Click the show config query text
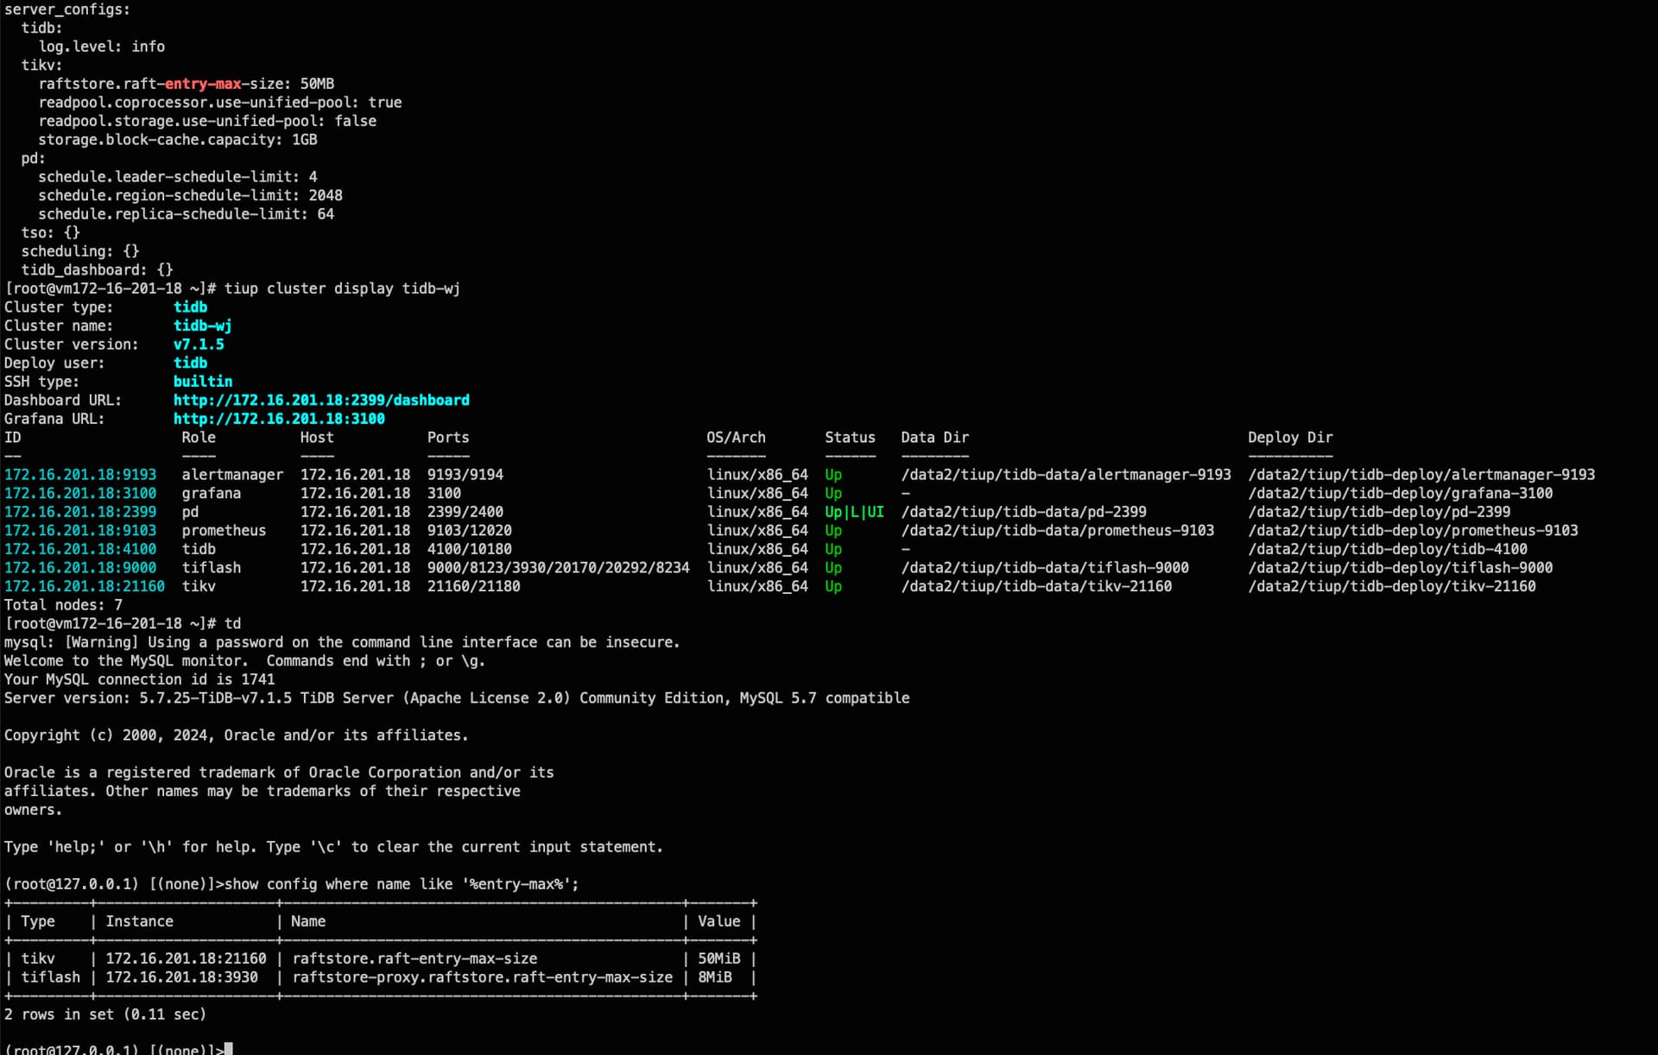1658x1055 pixels. click(x=402, y=884)
